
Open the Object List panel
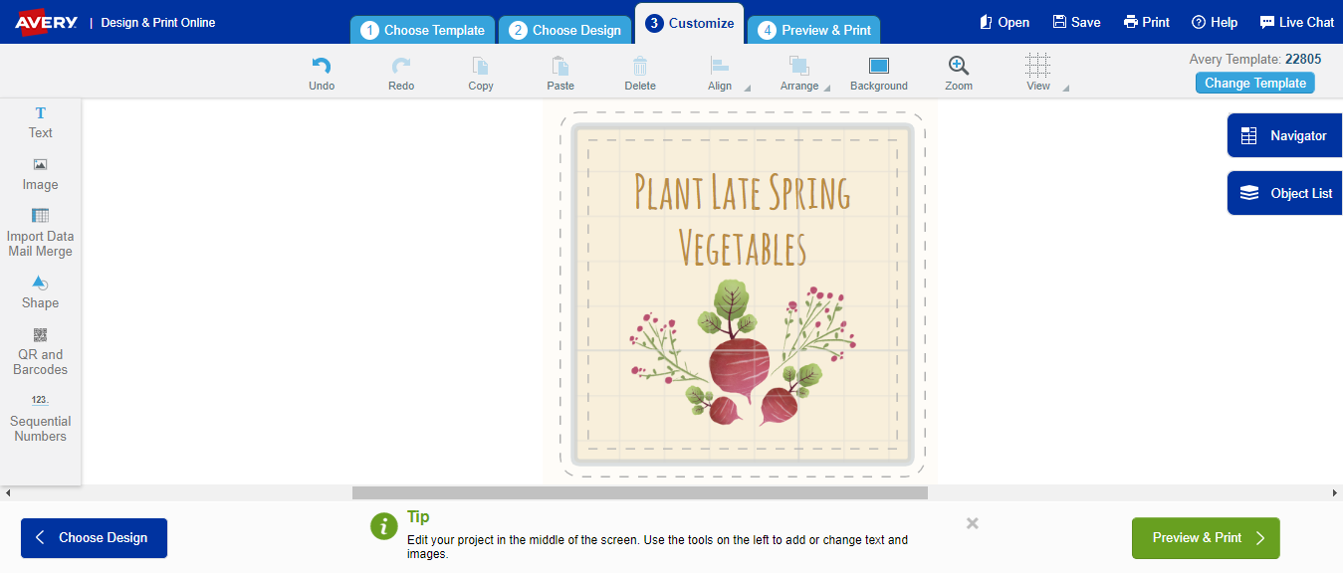pos(1285,193)
